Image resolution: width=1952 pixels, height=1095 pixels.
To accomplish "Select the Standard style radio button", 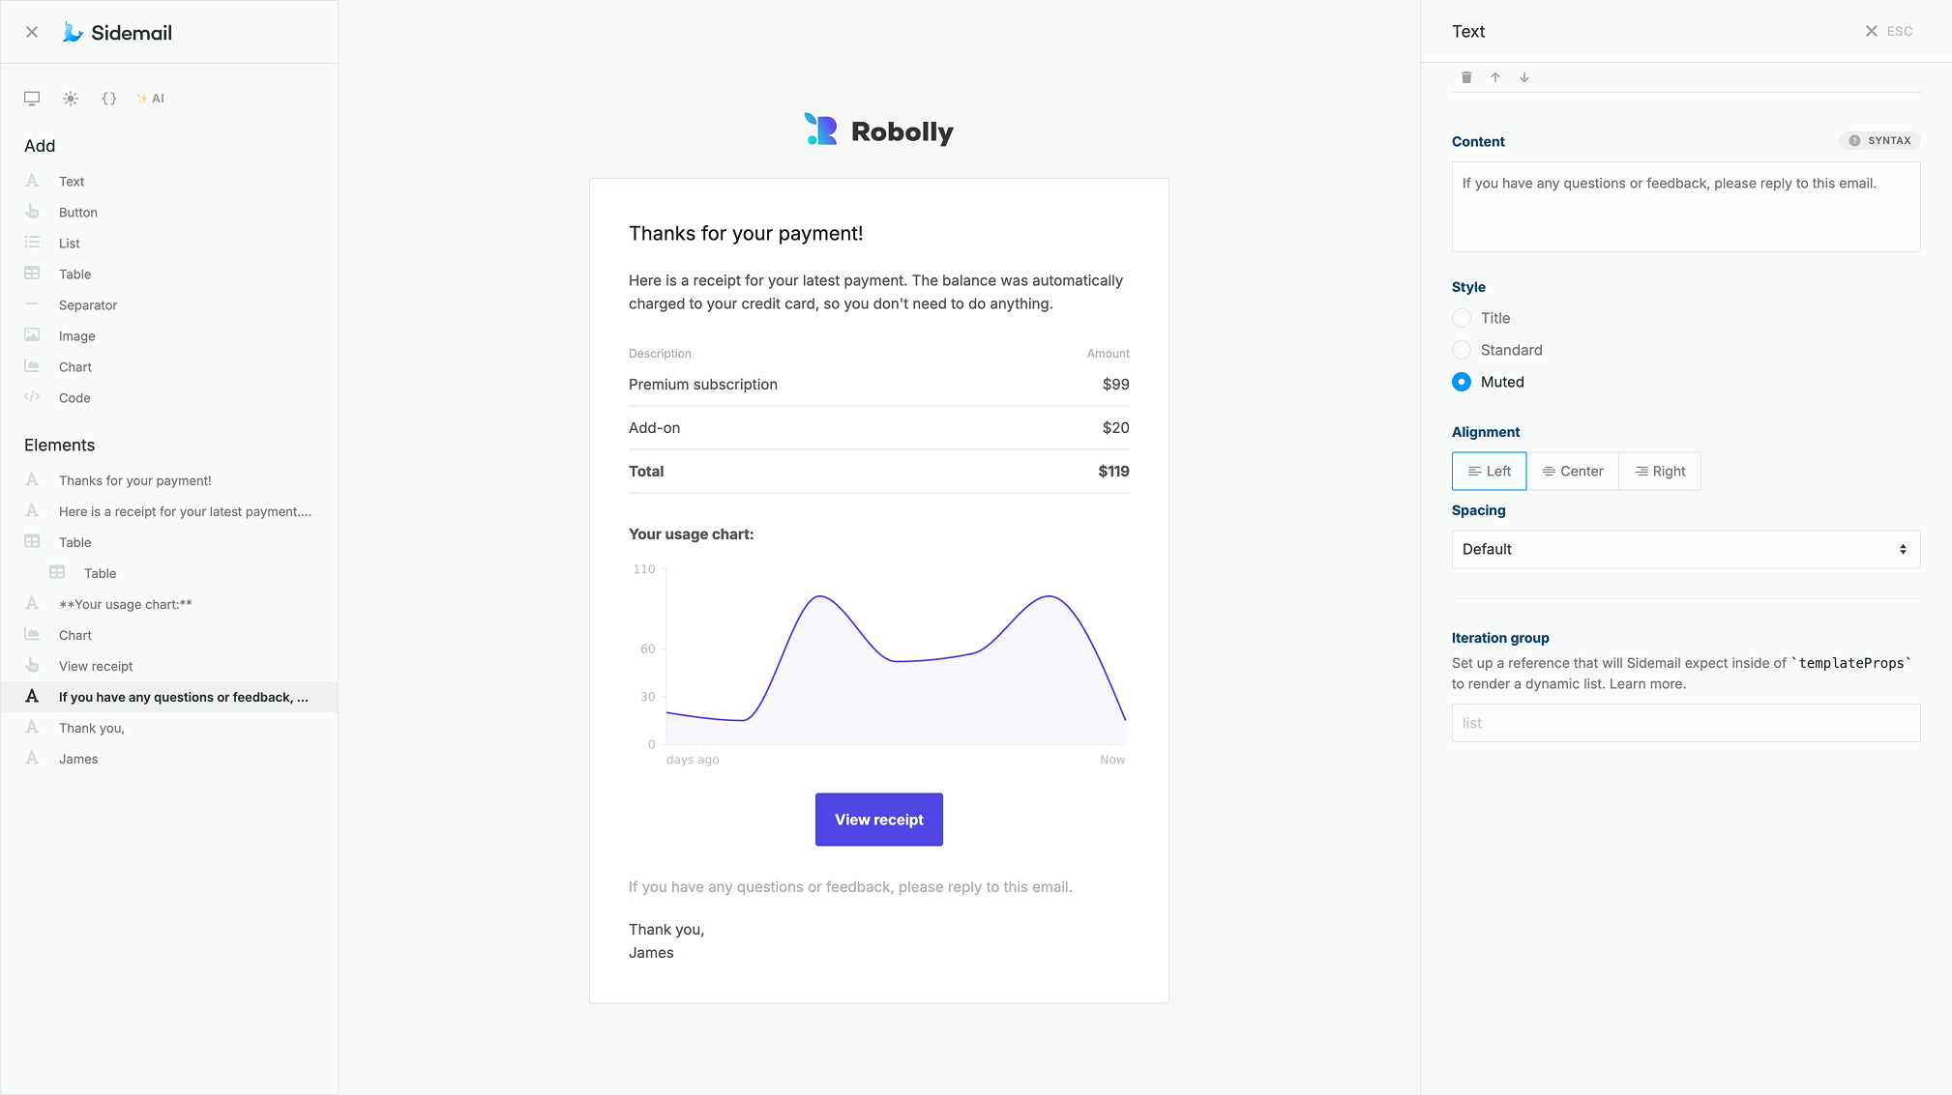I will point(1462,350).
